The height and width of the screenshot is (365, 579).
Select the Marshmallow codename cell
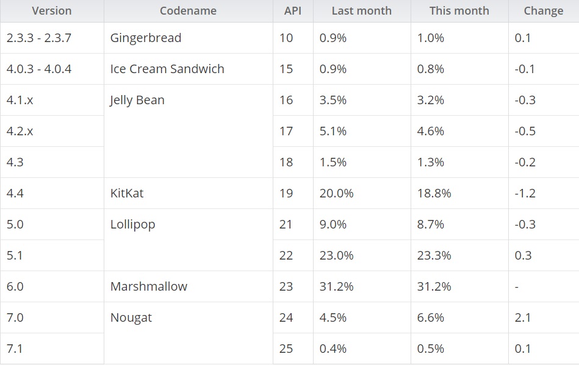(189, 286)
